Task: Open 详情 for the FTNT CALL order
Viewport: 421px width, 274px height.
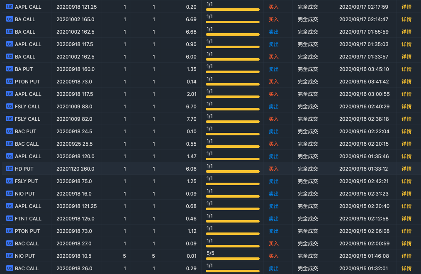Action: (406, 219)
